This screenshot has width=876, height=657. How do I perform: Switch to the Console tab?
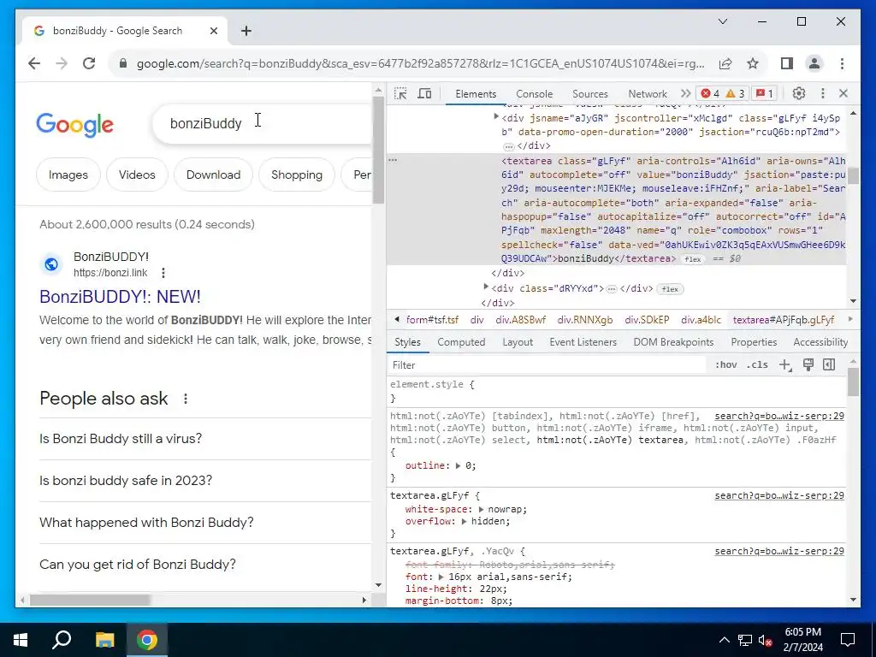[534, 94]
